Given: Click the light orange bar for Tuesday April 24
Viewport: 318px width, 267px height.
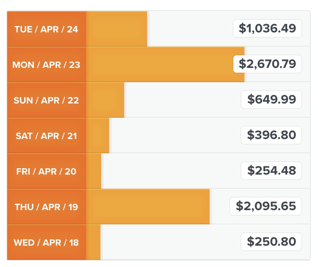Looking at the screenshot, I should pyautogui.click(x=117, y=29).
